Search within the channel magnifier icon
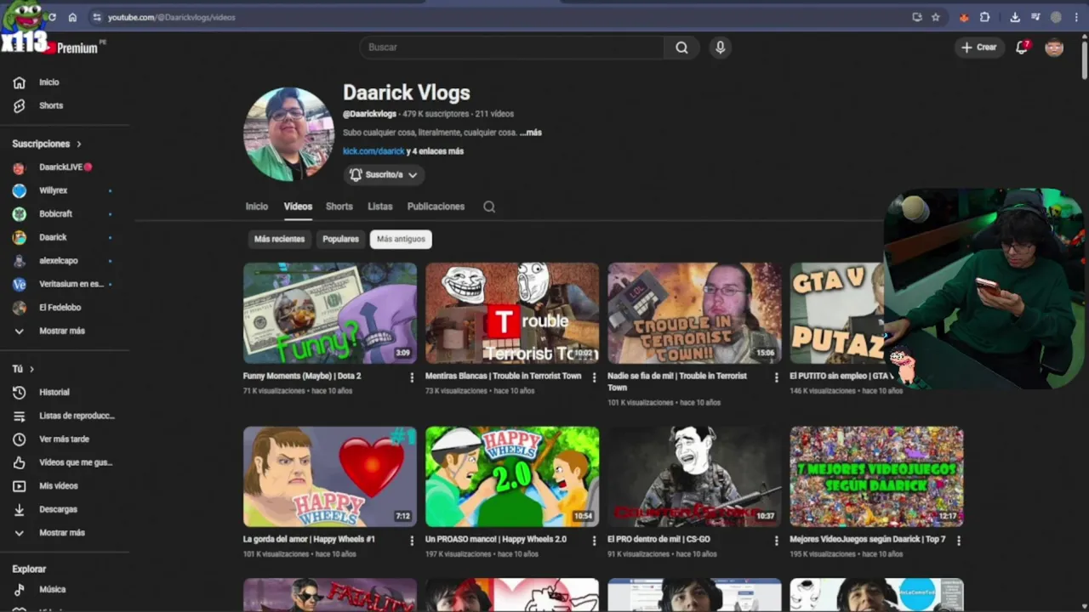Image resolution: width=1089 pixels, height=612 pixels. [x=489, y=207]
